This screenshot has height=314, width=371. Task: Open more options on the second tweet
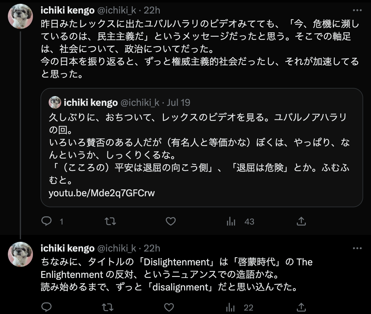357,248
